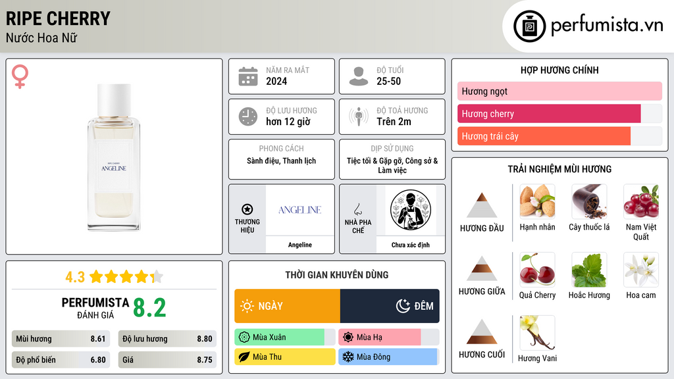Click the Sành điệu, Thanh lịch style text
The image size is (674, 379).
point(281,161)
